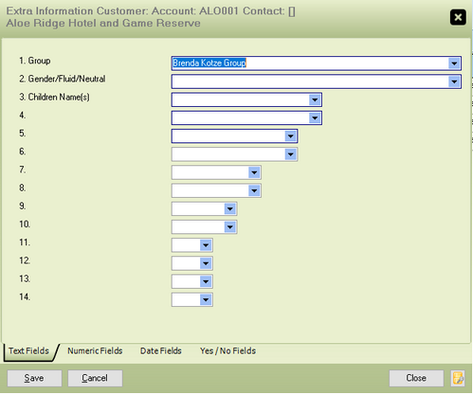This screenshot has height=394, width=473.
Task: Open dropdown arrow for field 6
Action: click(290, 154)
